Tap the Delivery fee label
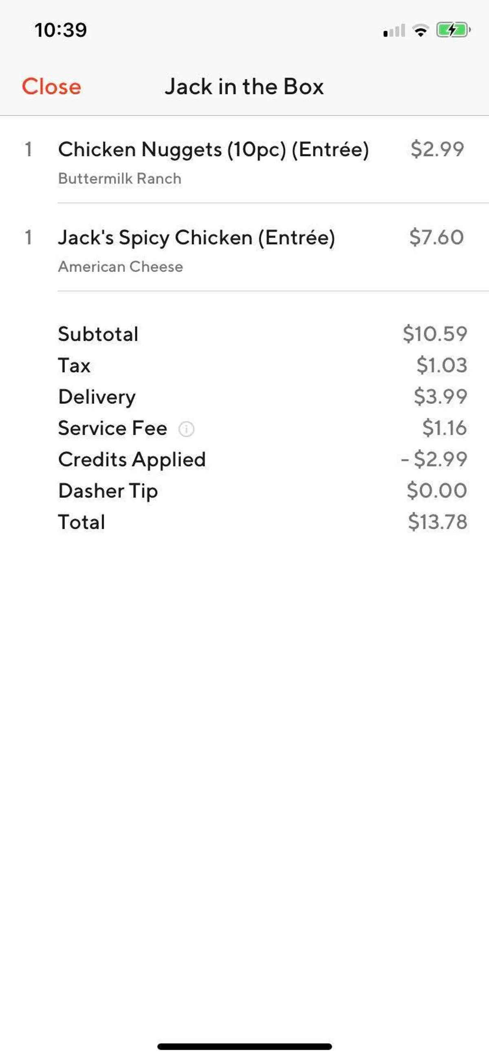The height and width of the screenshot is (1060, 489). tap(97, 397)
